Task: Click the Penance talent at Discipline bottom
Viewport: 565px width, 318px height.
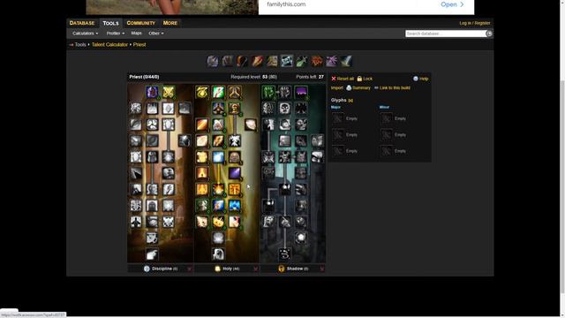Action: click(152, 254)
